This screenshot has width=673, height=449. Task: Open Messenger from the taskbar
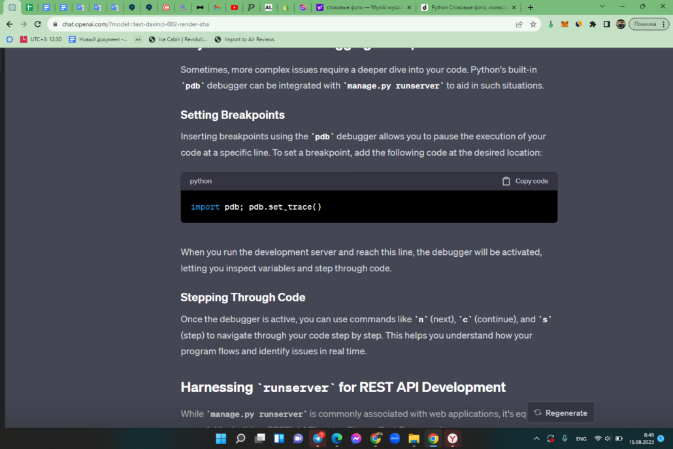tap(356, 439)
